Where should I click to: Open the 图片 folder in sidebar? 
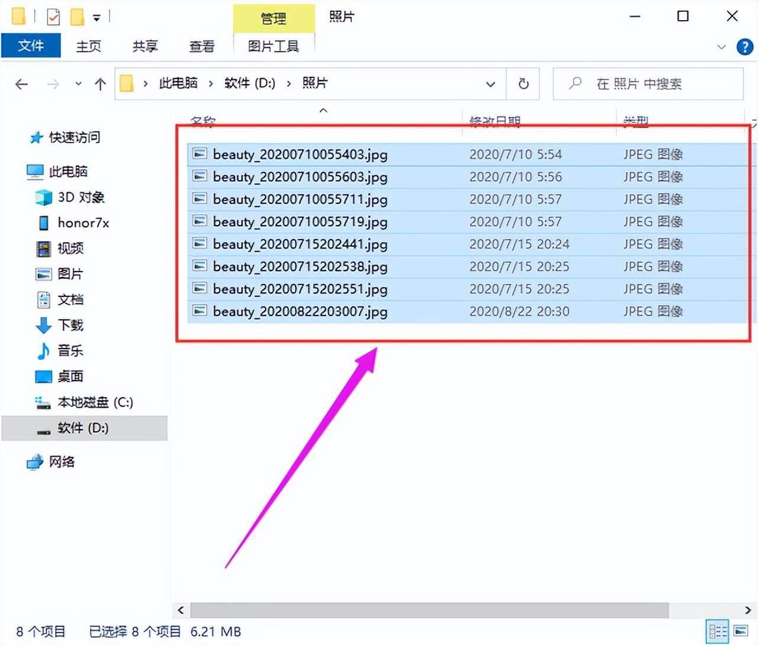pos(70,274)
